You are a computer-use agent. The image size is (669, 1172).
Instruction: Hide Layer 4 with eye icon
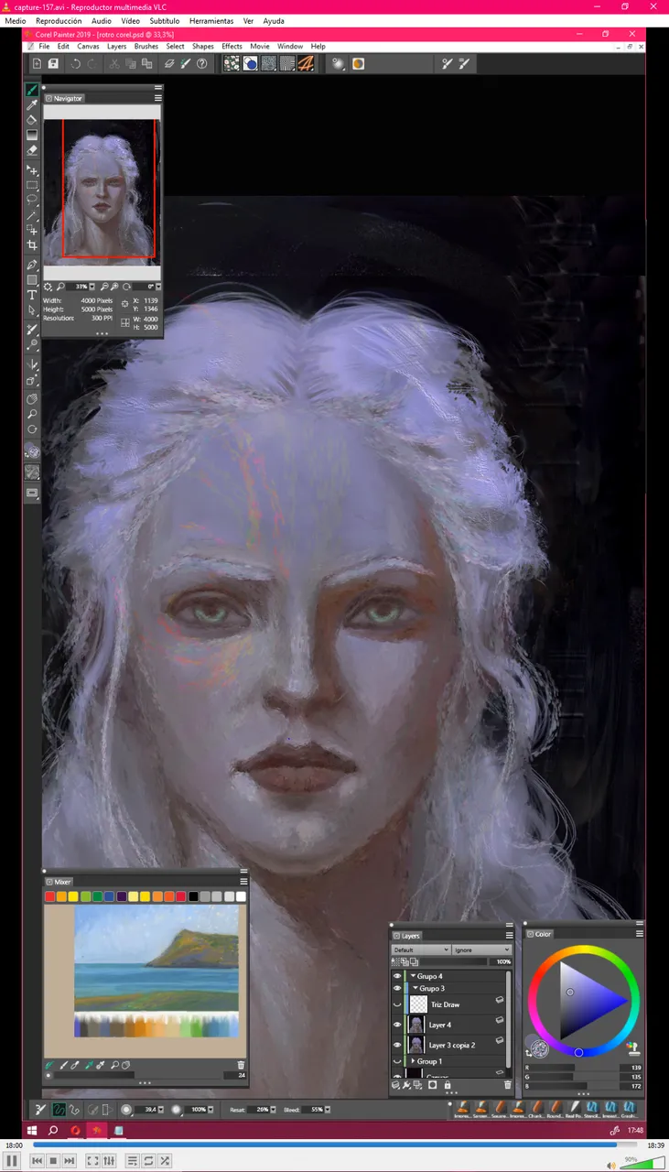click(x=397, y=1025)
